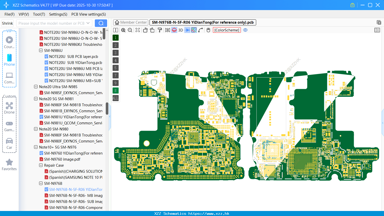Select PCB layer 9
The width and height of the screenshot is (384, 216).
pos(115,83)
